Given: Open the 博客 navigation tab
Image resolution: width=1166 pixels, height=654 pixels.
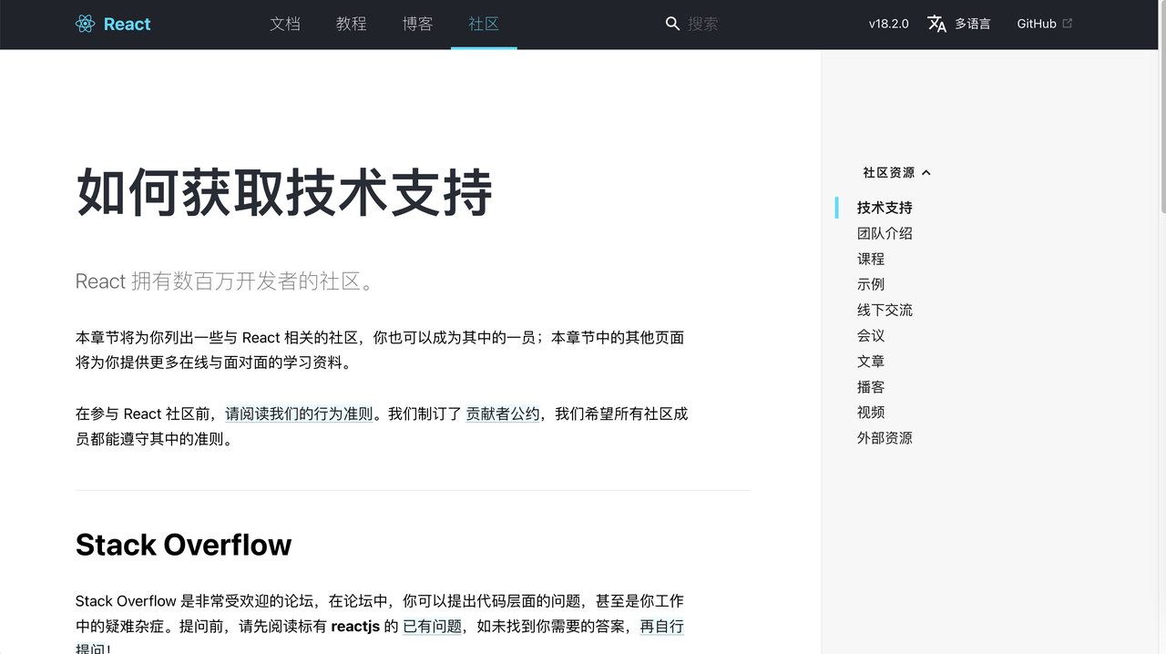Looking at the screenshot, I should pyautogui.click(x=418, y=24).
